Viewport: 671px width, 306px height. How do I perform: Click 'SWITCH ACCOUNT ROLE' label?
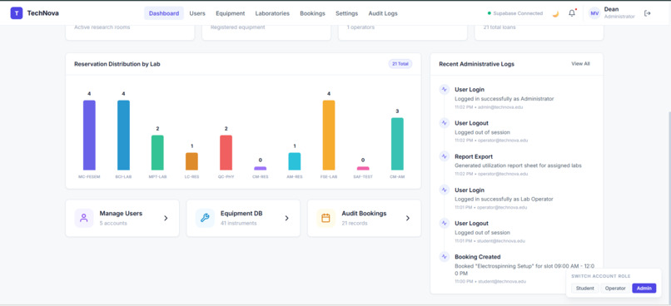click(601, 276)
